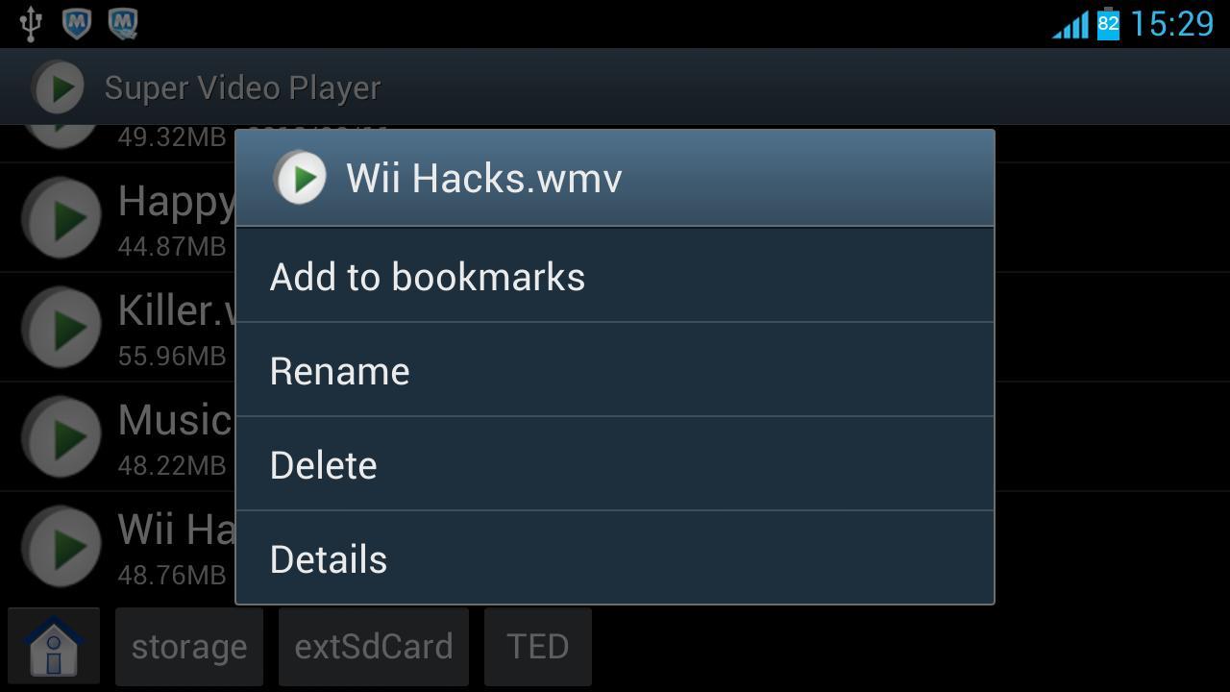Choose Rename from the context menu

pos(615,370)
